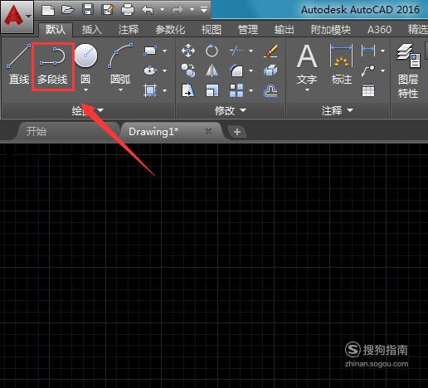This screenshot has width=428, height=388.
Task: Switch to the 开始 file tab
Action: tap(36, 131)
